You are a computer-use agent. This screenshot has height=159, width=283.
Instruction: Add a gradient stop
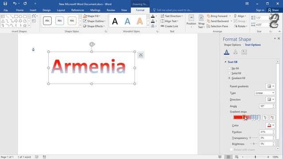click(265, 117)
